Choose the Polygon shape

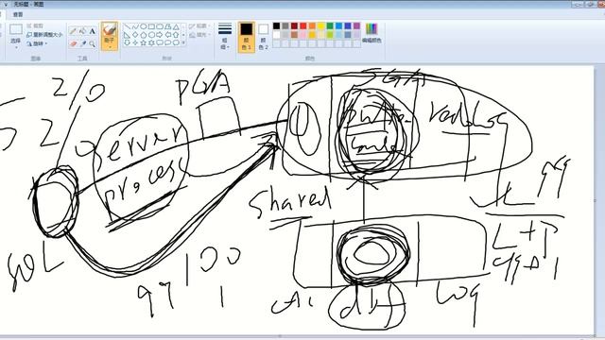pyautogui.click(x=168, y=26)
